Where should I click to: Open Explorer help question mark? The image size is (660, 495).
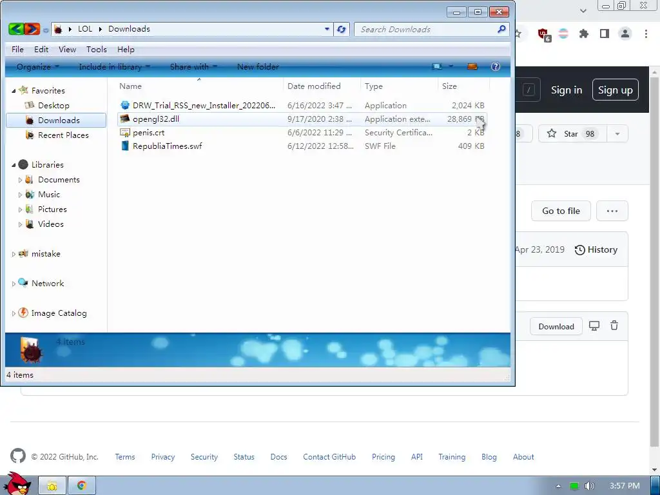tap(496, 66)
